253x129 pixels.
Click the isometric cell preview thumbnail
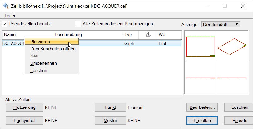pos(232,47)
